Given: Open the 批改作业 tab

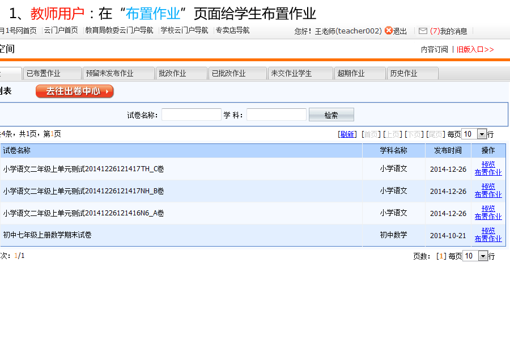Looking at the screenshot, I should click(180, 74).
